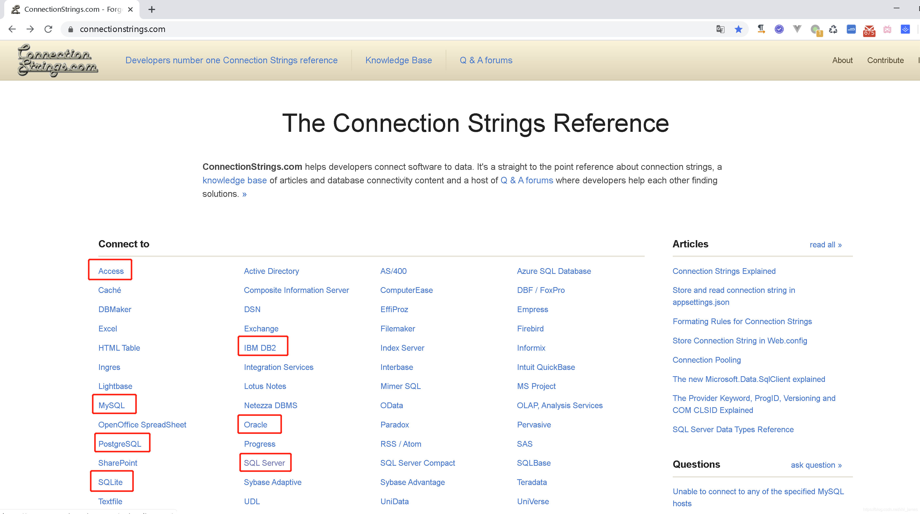Viewport: 920px width, 514px height.
Task: Open Articles read all » link
Action: coord(825,245)
